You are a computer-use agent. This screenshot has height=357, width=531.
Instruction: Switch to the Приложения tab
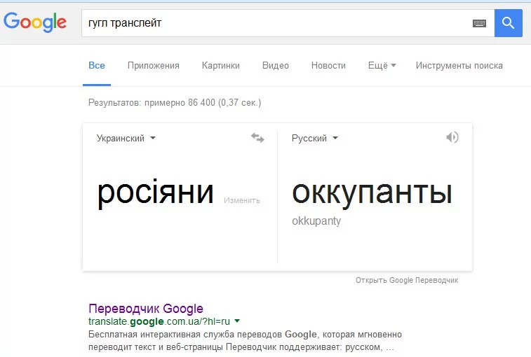(x=154, y=66)
